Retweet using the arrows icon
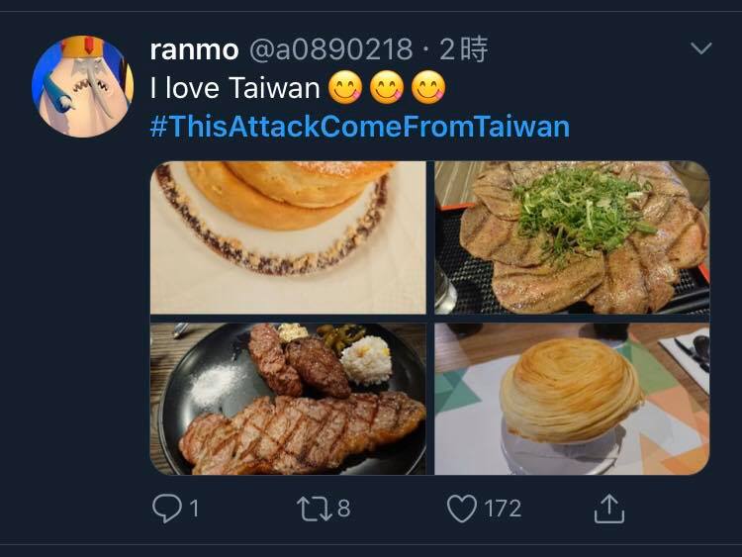 click(315, 509)
